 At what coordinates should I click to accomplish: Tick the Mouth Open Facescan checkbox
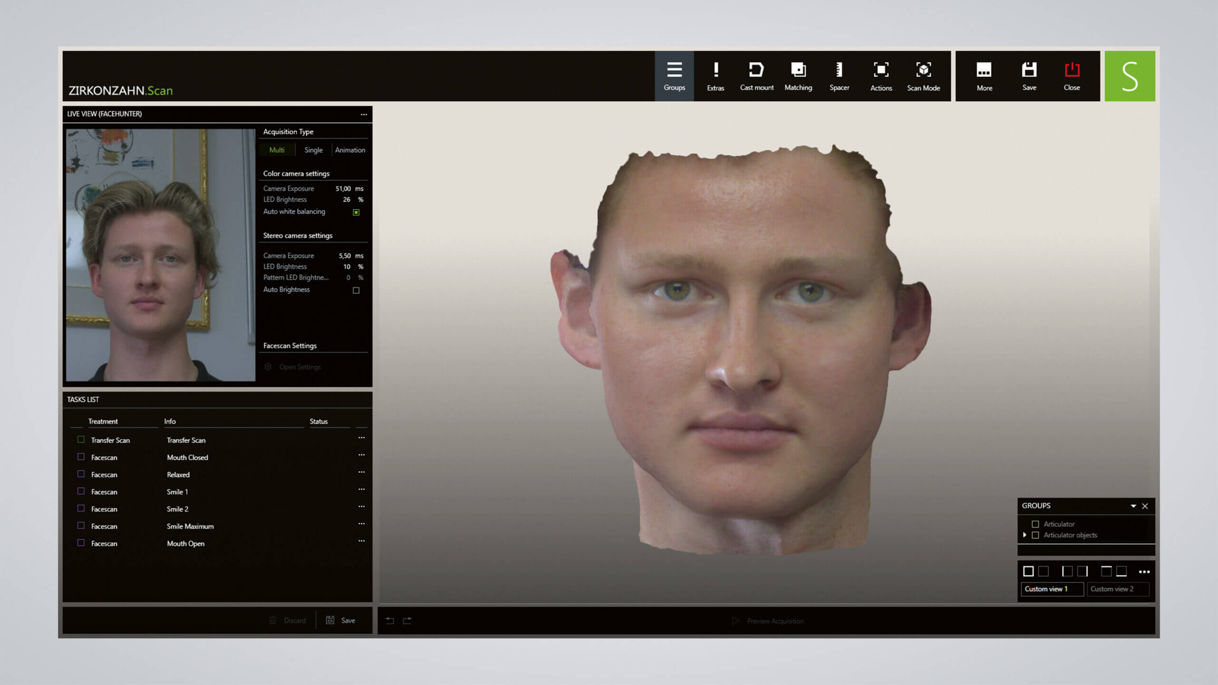(x=81, y=542)
